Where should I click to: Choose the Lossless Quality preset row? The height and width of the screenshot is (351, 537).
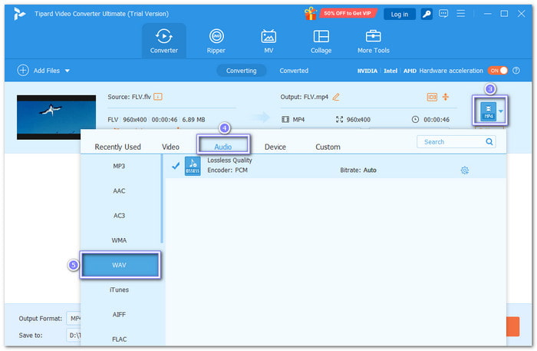click(x=336, y=166)
